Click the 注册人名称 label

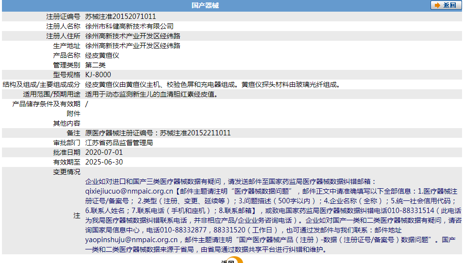pyautogui.click(x=63, y=26)
